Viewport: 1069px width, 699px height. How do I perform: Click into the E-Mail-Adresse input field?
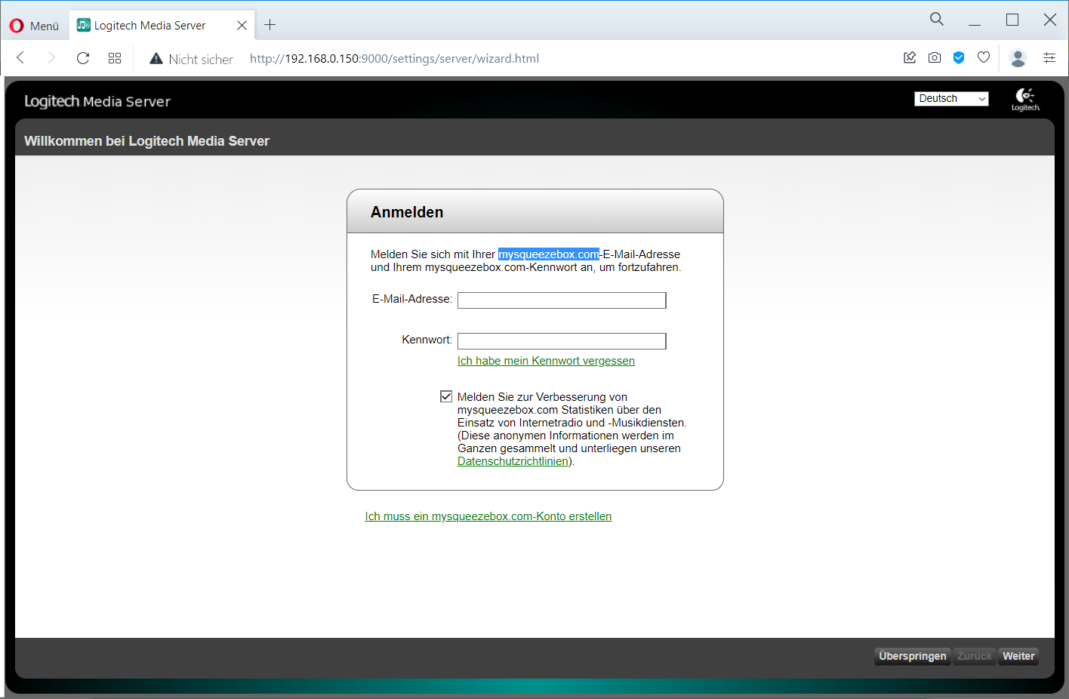pyautogui.click(x=562, y=300)
